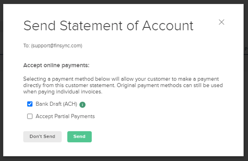Open the Bank Draft (ACH) info tooltip icon
248x161 pixels.
82,104
